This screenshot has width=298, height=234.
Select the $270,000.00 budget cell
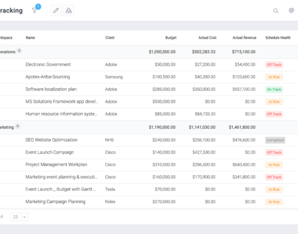pos(164,202)
